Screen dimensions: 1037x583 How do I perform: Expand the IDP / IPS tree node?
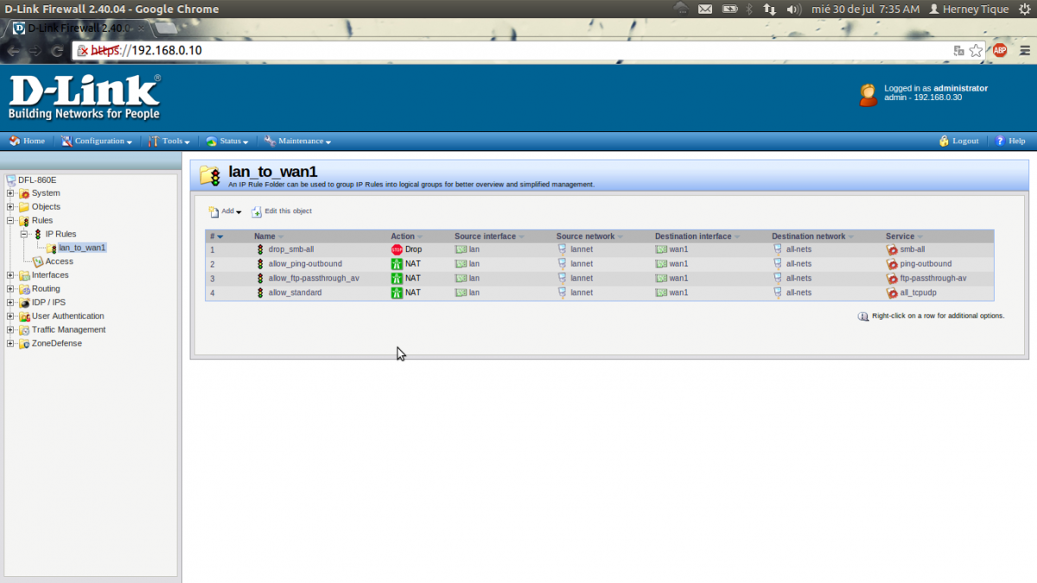pos(10,303)
